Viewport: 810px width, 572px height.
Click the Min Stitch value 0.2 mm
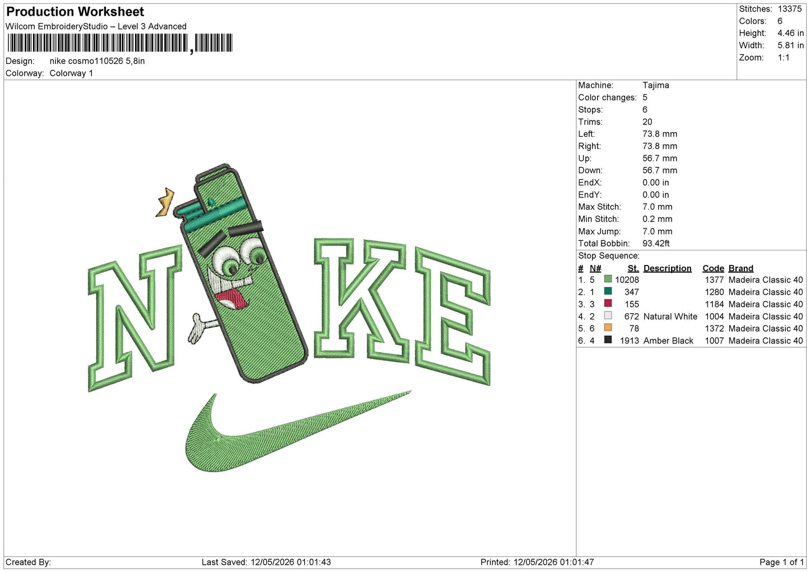coord(658,219)
